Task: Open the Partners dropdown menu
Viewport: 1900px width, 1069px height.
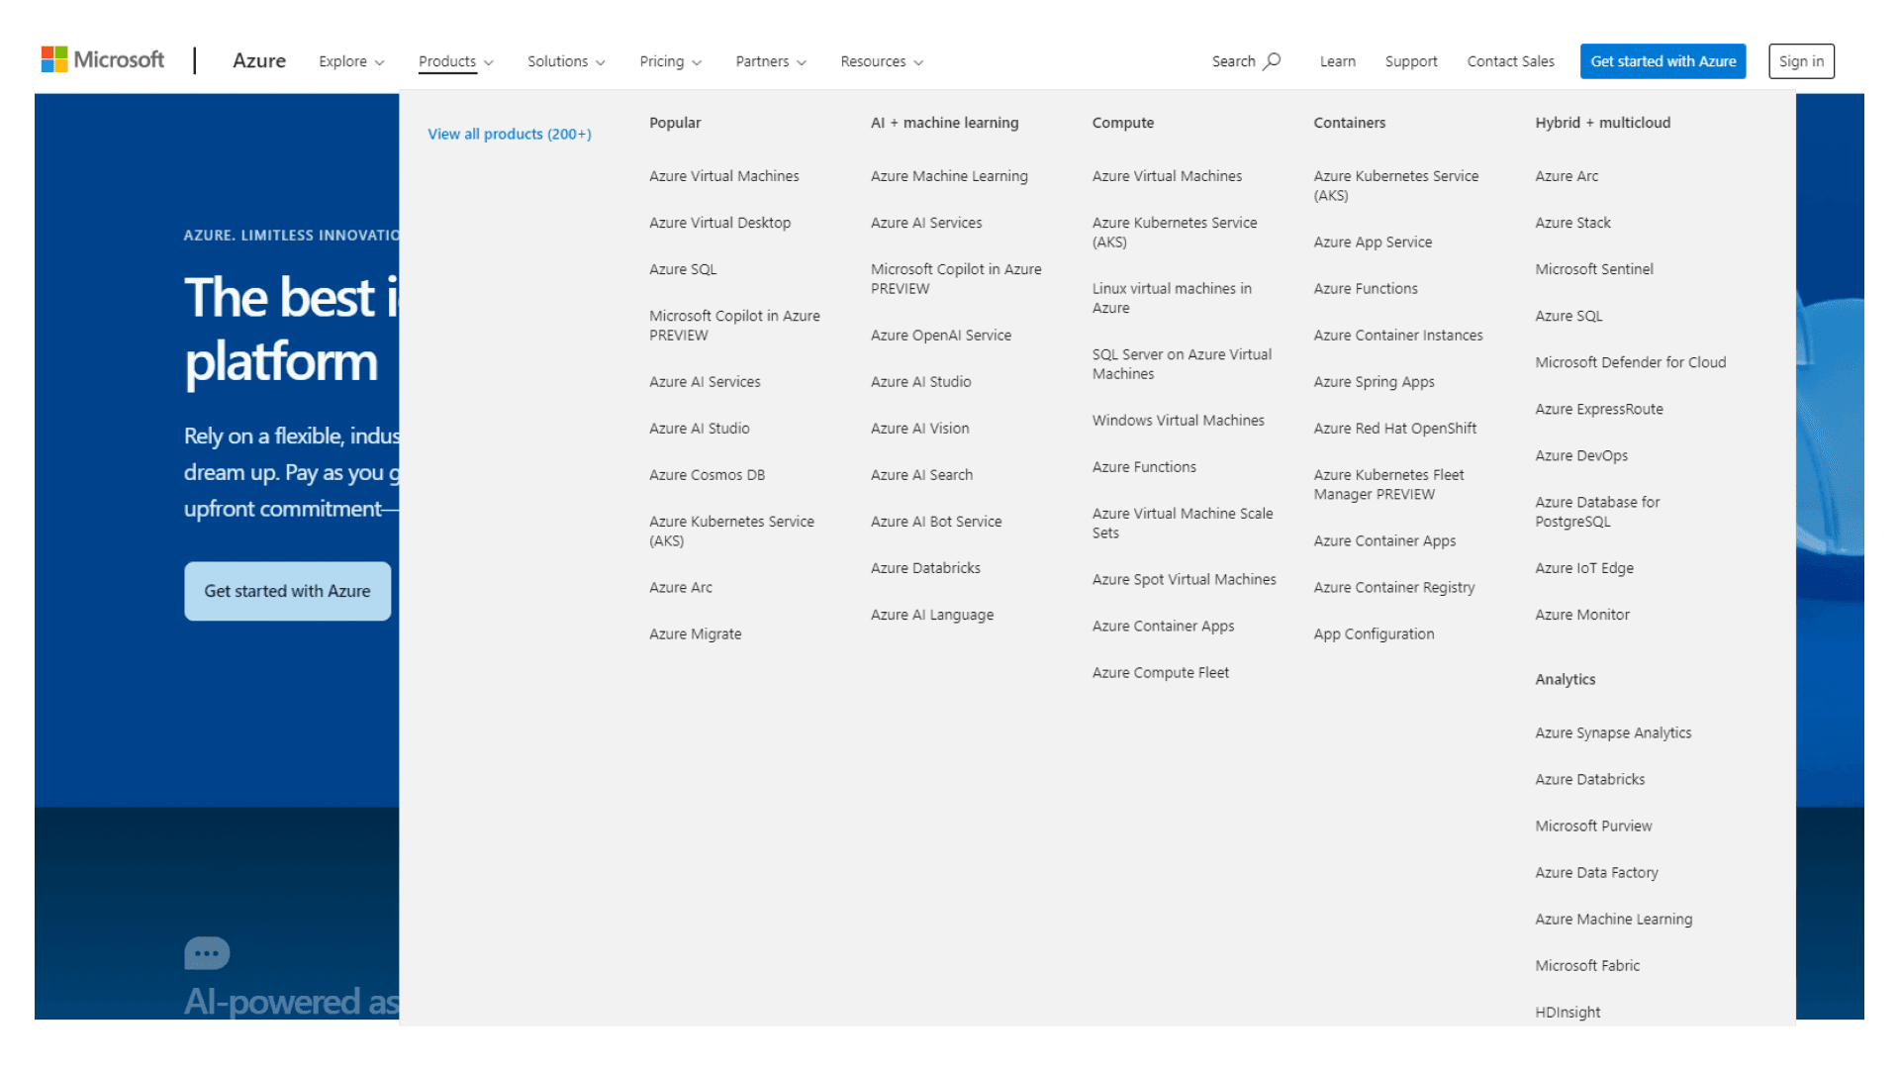Action: point(771,61)
